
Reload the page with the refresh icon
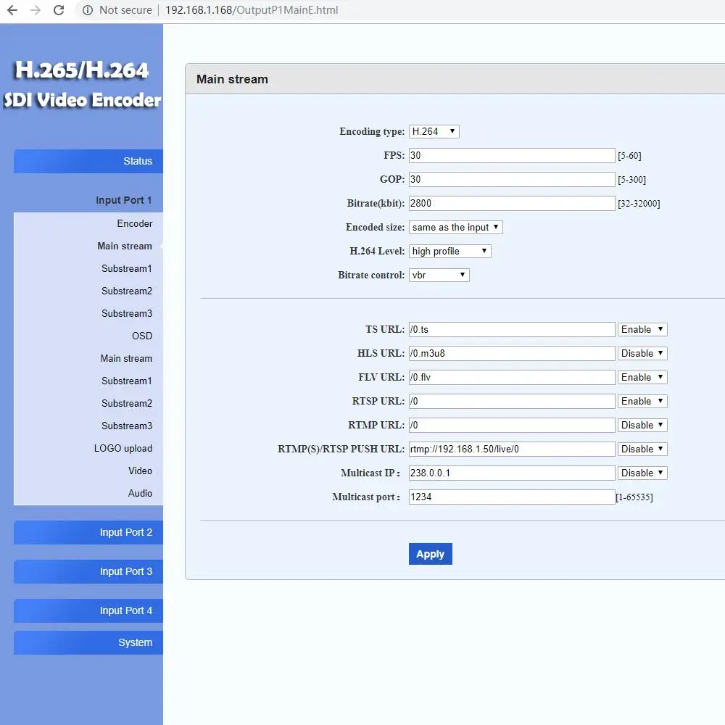59,9
